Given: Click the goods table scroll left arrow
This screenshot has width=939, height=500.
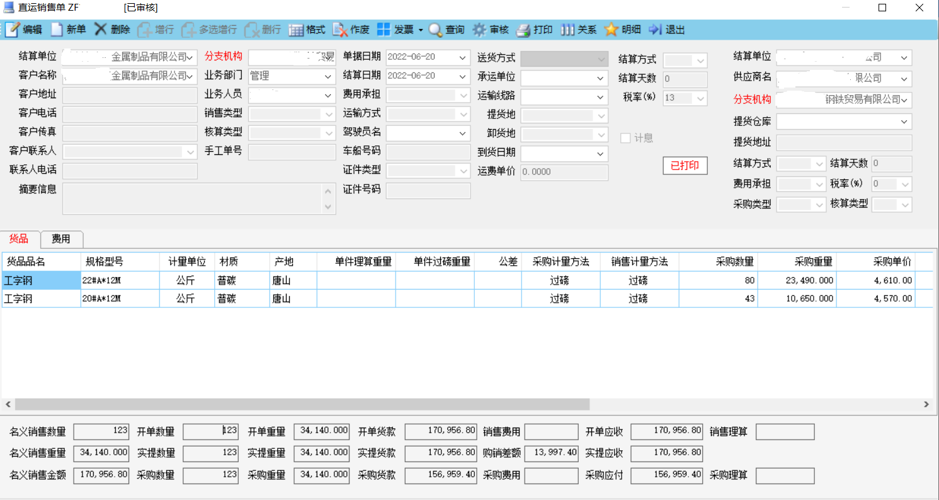Looking at the screenshot, I should (8, 404).
